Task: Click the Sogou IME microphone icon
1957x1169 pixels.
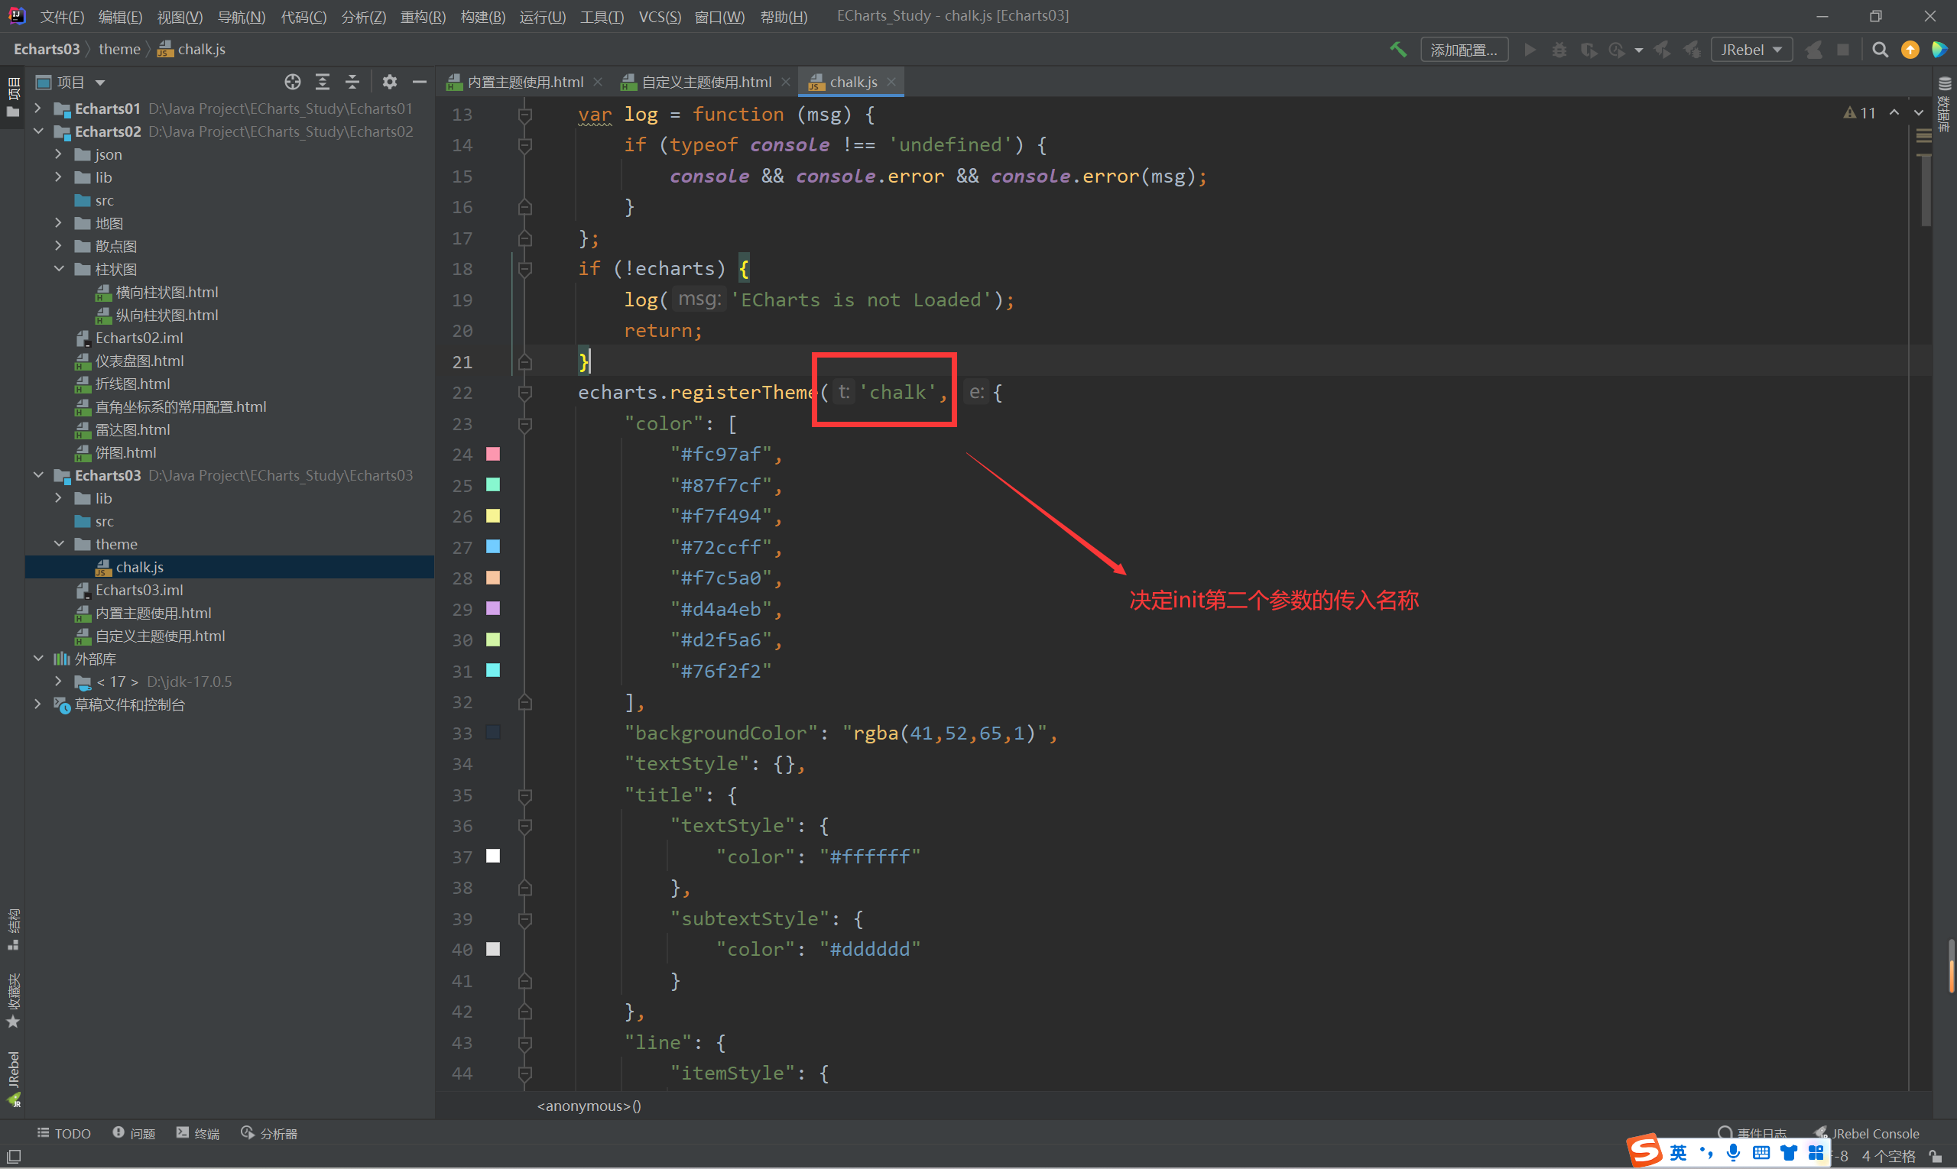Action: (1732, 1152)
